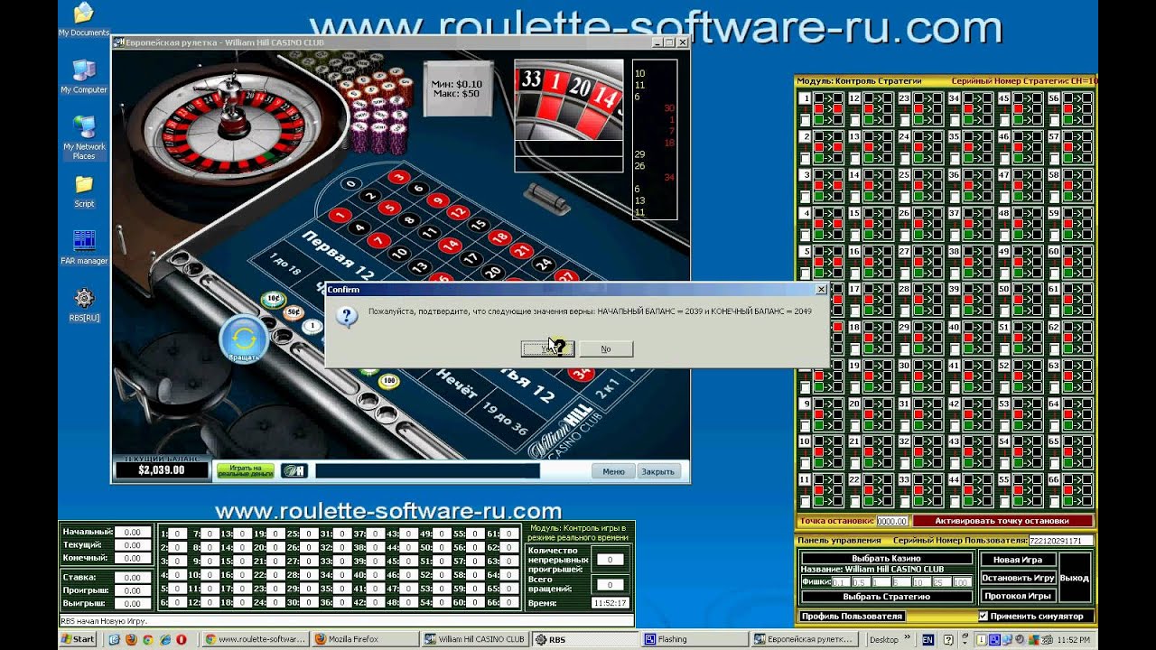The width and height of the screenshot is (1156, 650).
Task: Select the 1 chip on the rail
Action: pos(312,326)
